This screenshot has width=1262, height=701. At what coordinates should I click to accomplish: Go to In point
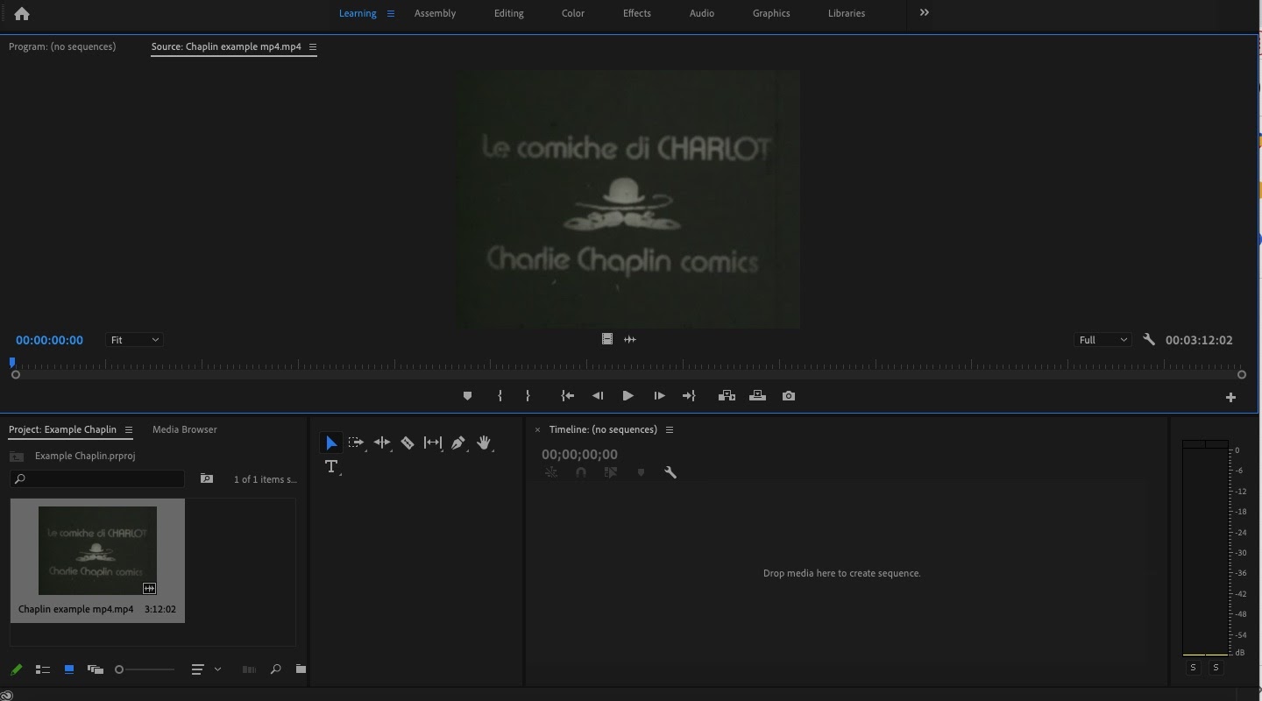tap(568, 396)
